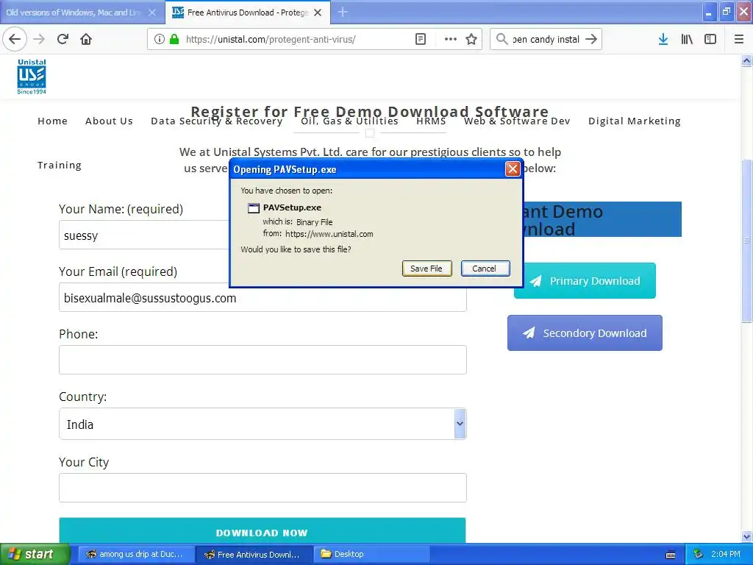Open Web & Software Dev menu
Viewport: 753px width, 565px height.
tap(517, 121)
